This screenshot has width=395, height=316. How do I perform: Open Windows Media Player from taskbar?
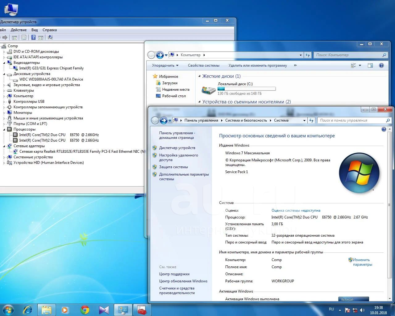[x=65, y=310]
